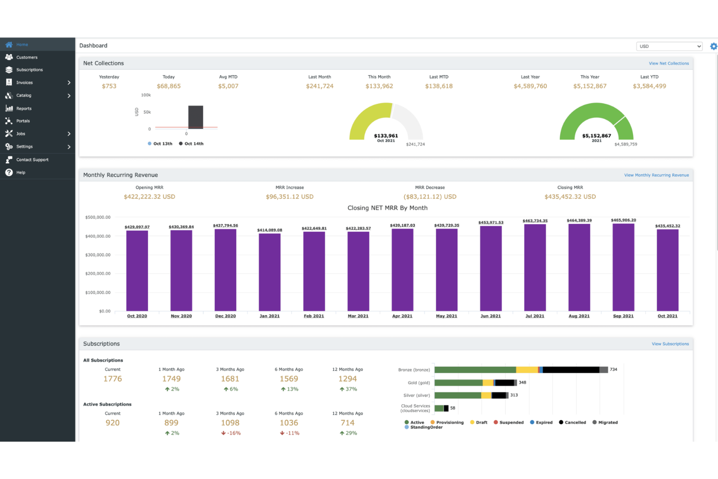Open the USD currency dropdown
The image size is (718, 479).
point(669,47)
